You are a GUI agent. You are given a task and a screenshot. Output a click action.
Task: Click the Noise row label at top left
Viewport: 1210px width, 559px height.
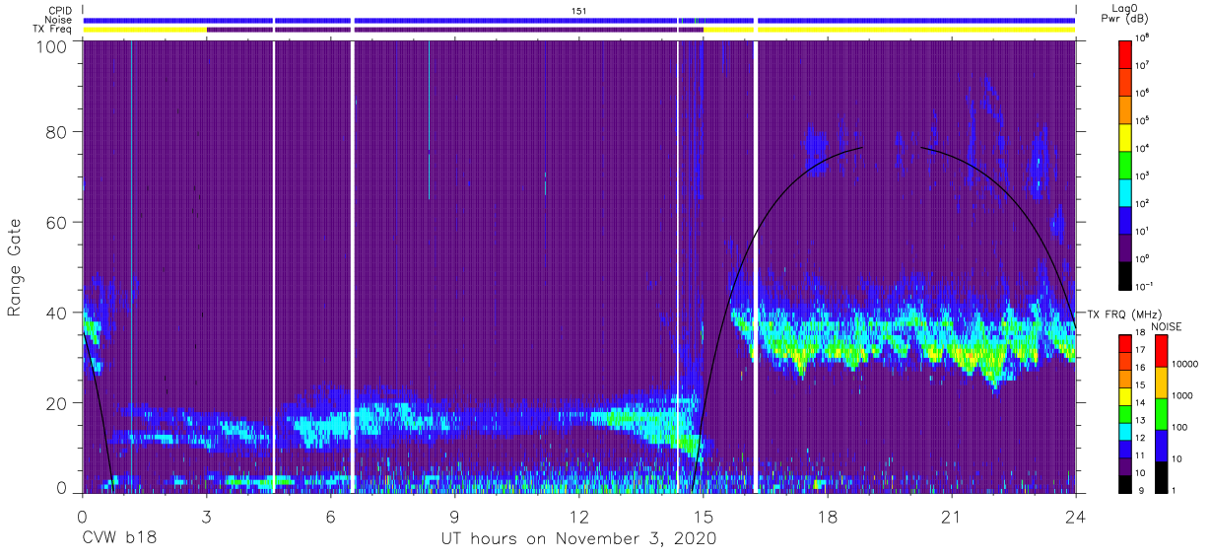click(x=58, y=20)
